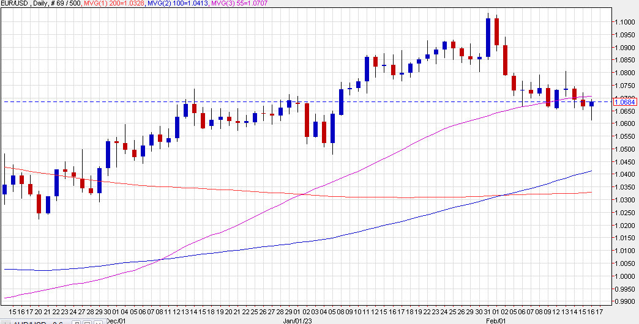The width and height of the screenshot is (639, 324).
Task: Click day 31 on the date axis
Action: [488, 312]
